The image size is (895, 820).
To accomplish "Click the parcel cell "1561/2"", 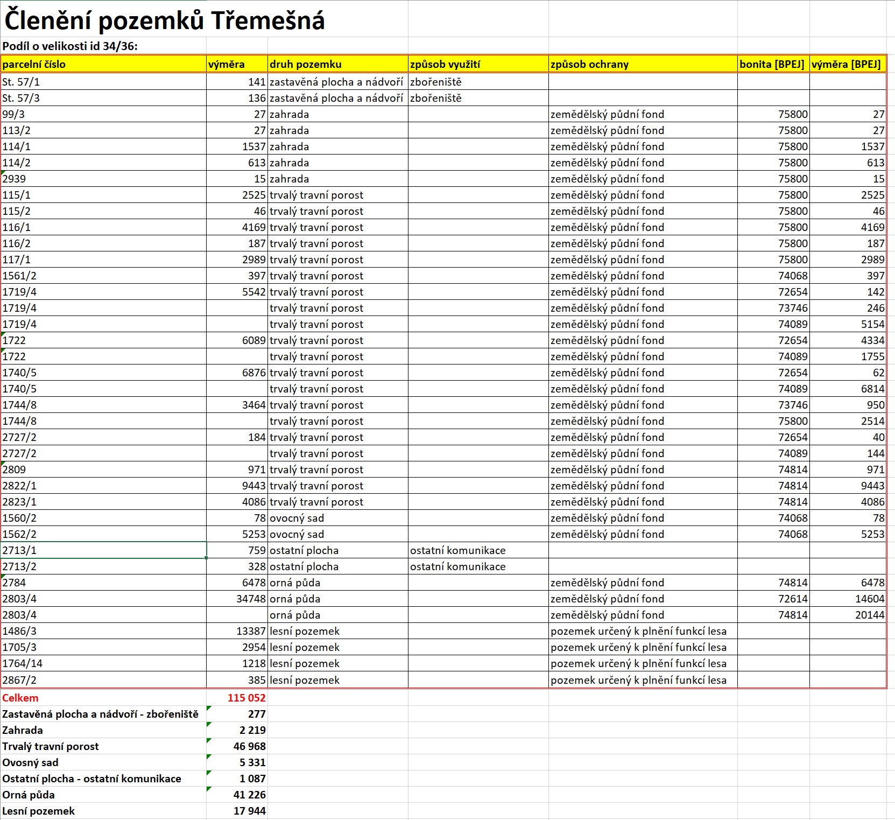I will 104,276.
